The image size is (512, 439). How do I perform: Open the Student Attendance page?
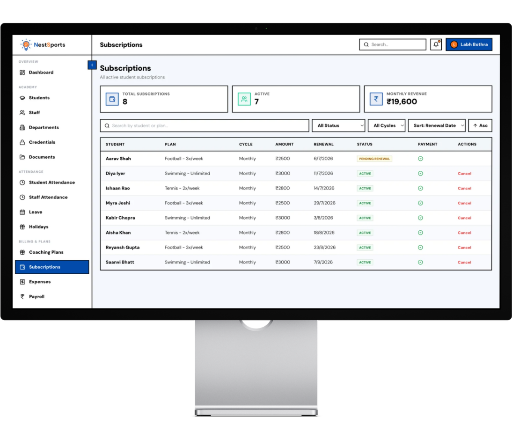[x=52, y=182]
